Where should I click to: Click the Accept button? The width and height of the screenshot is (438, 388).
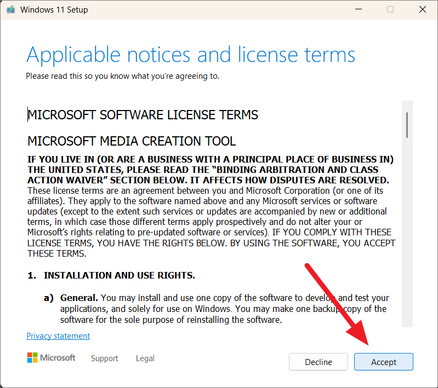[383, 362]
